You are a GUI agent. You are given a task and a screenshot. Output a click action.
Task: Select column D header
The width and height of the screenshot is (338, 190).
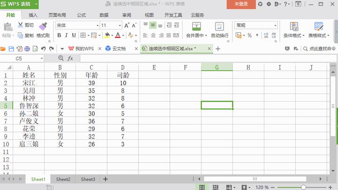[x=123, y=67]
